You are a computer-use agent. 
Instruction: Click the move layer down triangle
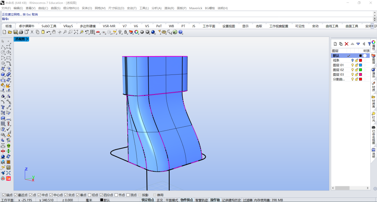(x=358, y=44)
